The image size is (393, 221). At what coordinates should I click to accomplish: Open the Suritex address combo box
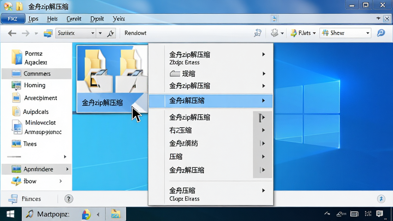point(76,33)
